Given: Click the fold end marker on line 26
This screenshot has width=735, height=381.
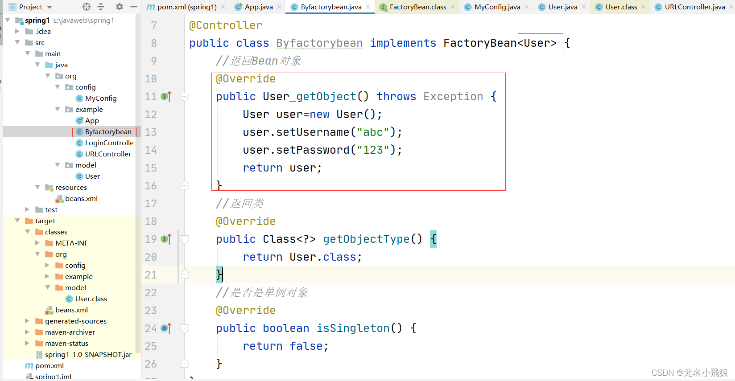Looking at the screenshot, I should tap(185, 363).
